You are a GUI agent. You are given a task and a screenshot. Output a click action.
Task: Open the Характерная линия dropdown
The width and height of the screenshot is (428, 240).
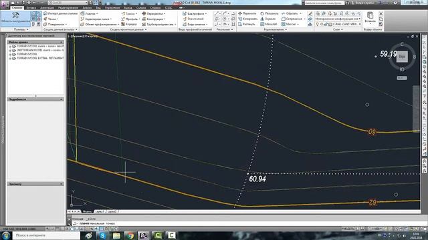[x=96, y=19]
